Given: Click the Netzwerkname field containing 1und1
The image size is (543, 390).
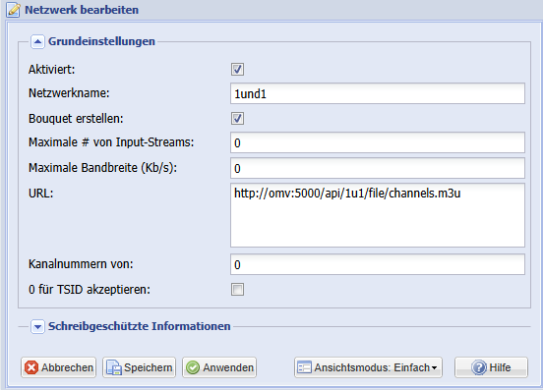Looking at the screenshot, I should point(378,93).
